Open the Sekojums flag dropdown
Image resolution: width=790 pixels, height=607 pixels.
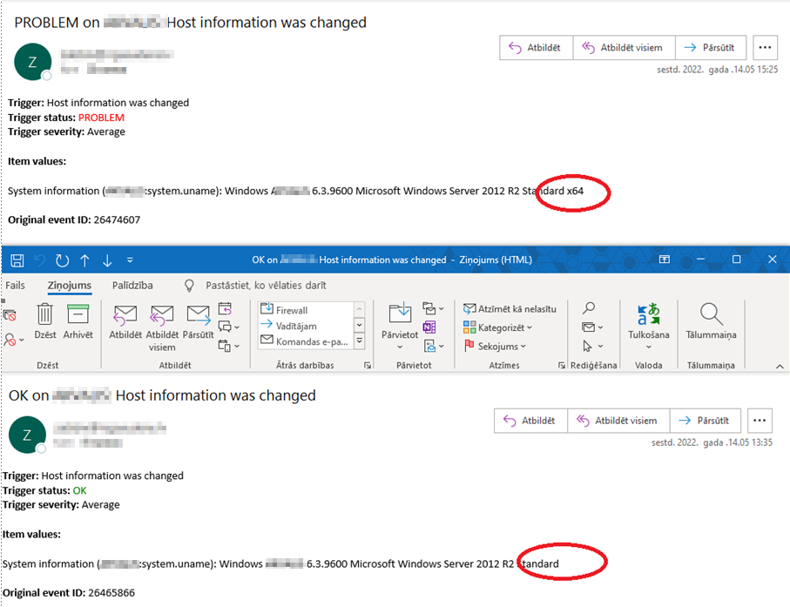(495, 346)
